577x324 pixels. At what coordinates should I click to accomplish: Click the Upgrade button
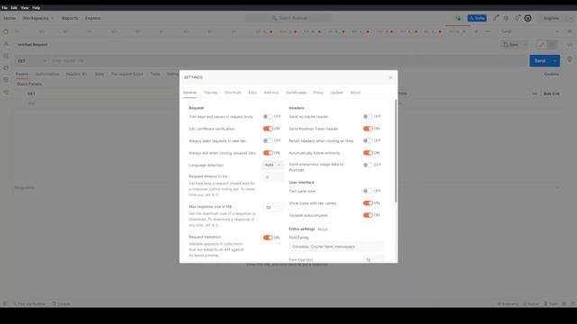[551, 18]
